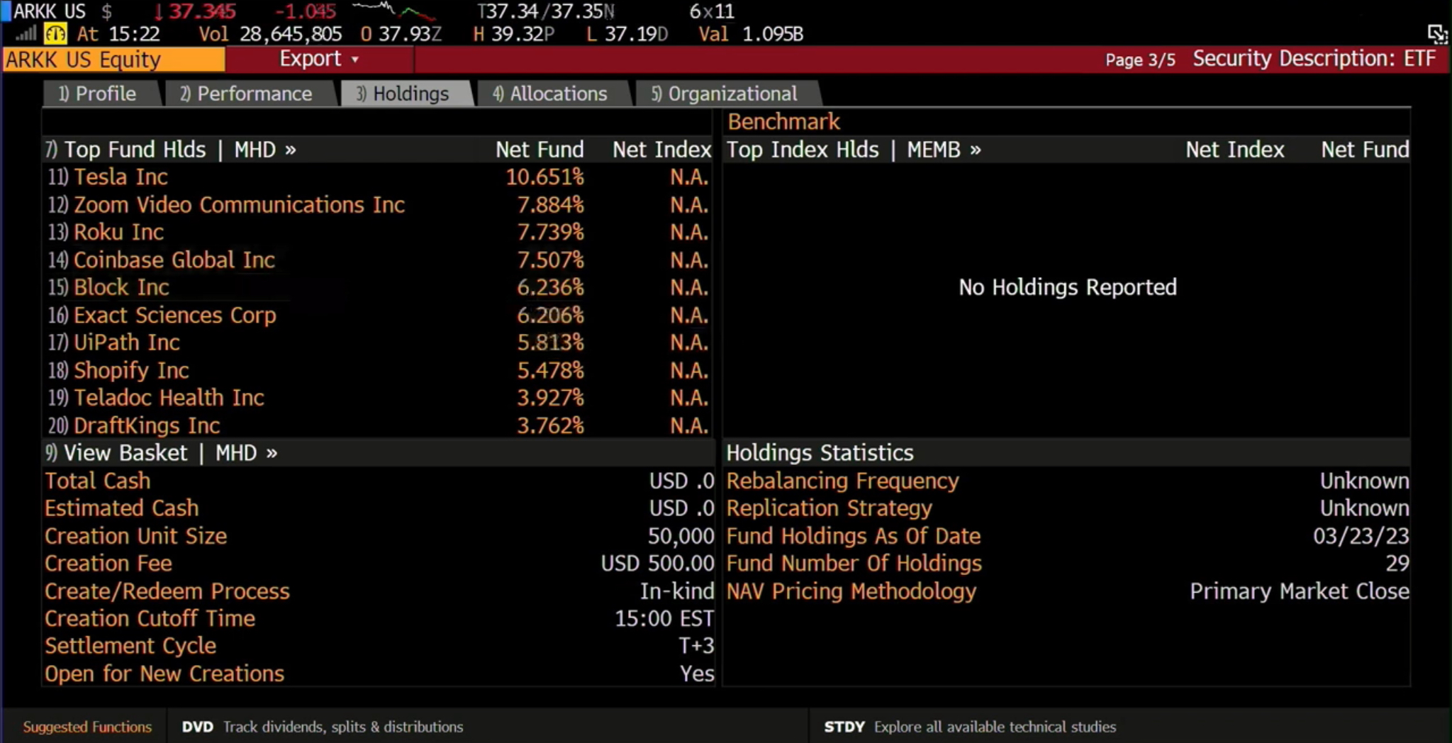Open DraftKings Inc holding
This screenshot has height=743, width=1452.
pyautogui.click(x=147, y=425)
